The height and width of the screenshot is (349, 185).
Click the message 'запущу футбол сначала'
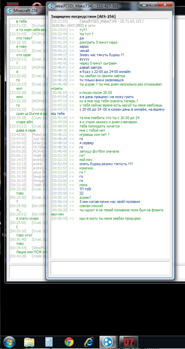tap(99, 151)
